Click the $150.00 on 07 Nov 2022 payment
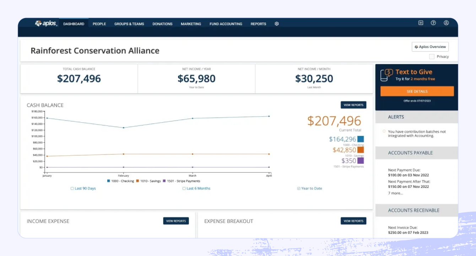Screen dimensions: 476x256 (x=409, y=186)
